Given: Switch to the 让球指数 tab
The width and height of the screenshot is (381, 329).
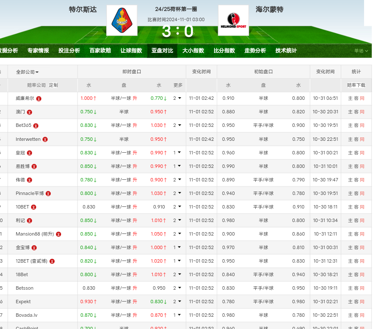Looking at the screenshot, I should (x=131, y=50).
